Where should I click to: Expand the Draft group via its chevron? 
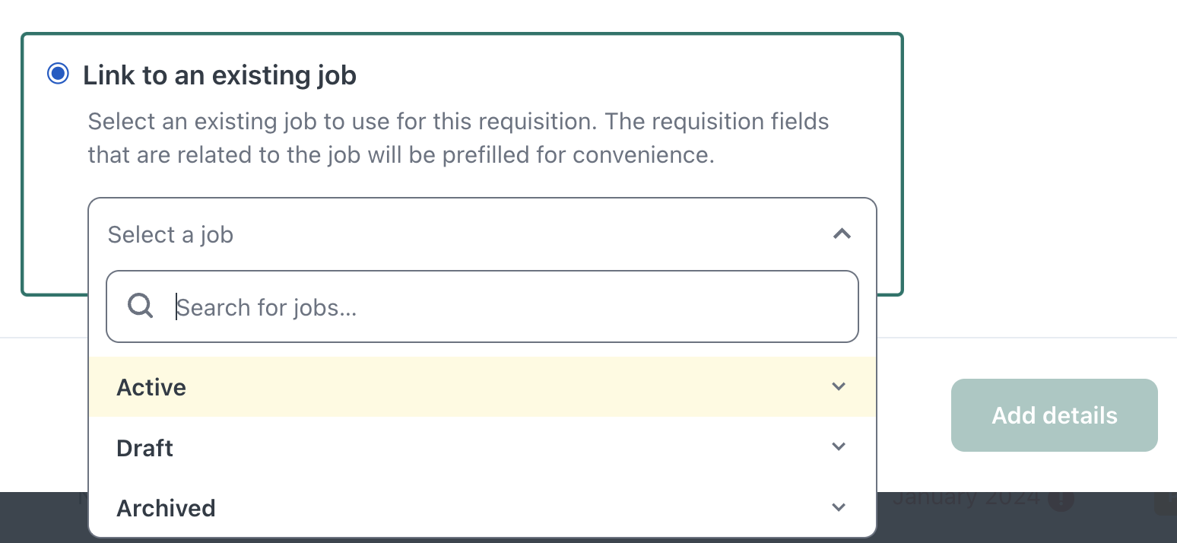tap(839, 446)
